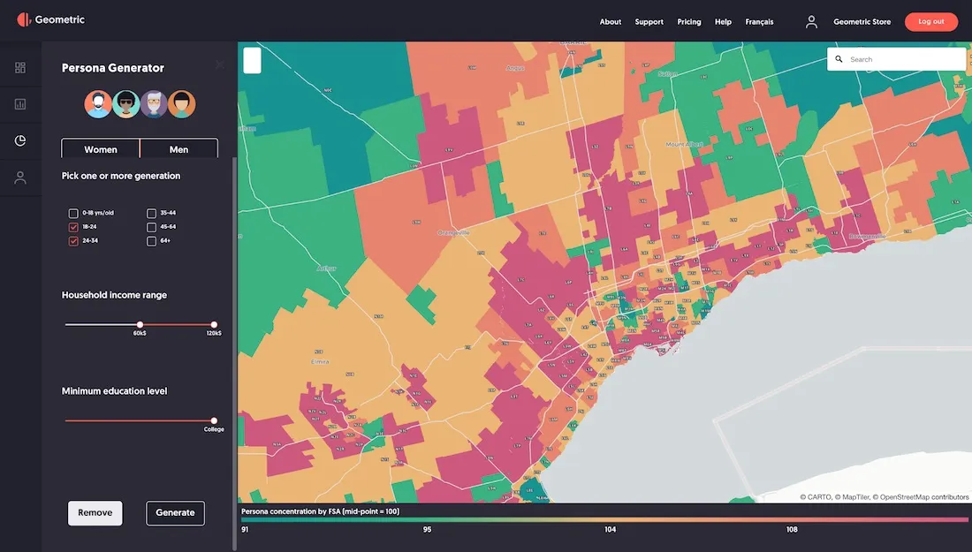This screenshot has width=972, height=552.
Task: Check the 35-44 generation checkbox
Action: click(x=152, y=214)
